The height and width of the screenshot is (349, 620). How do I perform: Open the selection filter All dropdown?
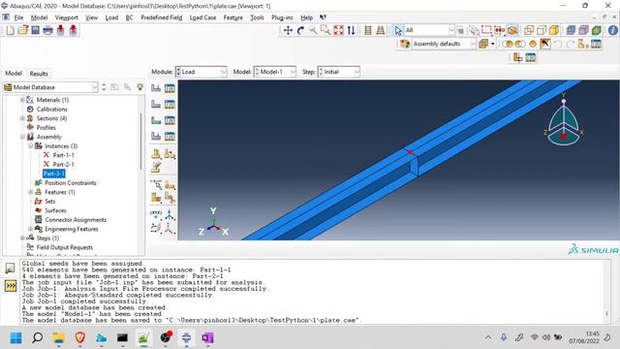429,30
